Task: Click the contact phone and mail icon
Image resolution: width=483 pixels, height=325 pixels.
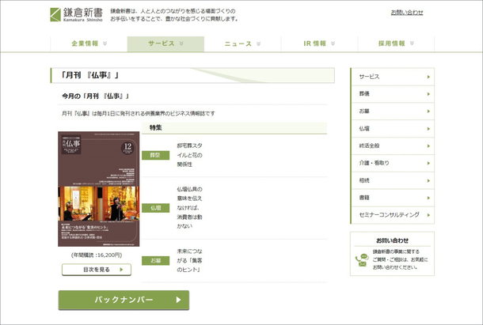Action: tap(363, 260)
